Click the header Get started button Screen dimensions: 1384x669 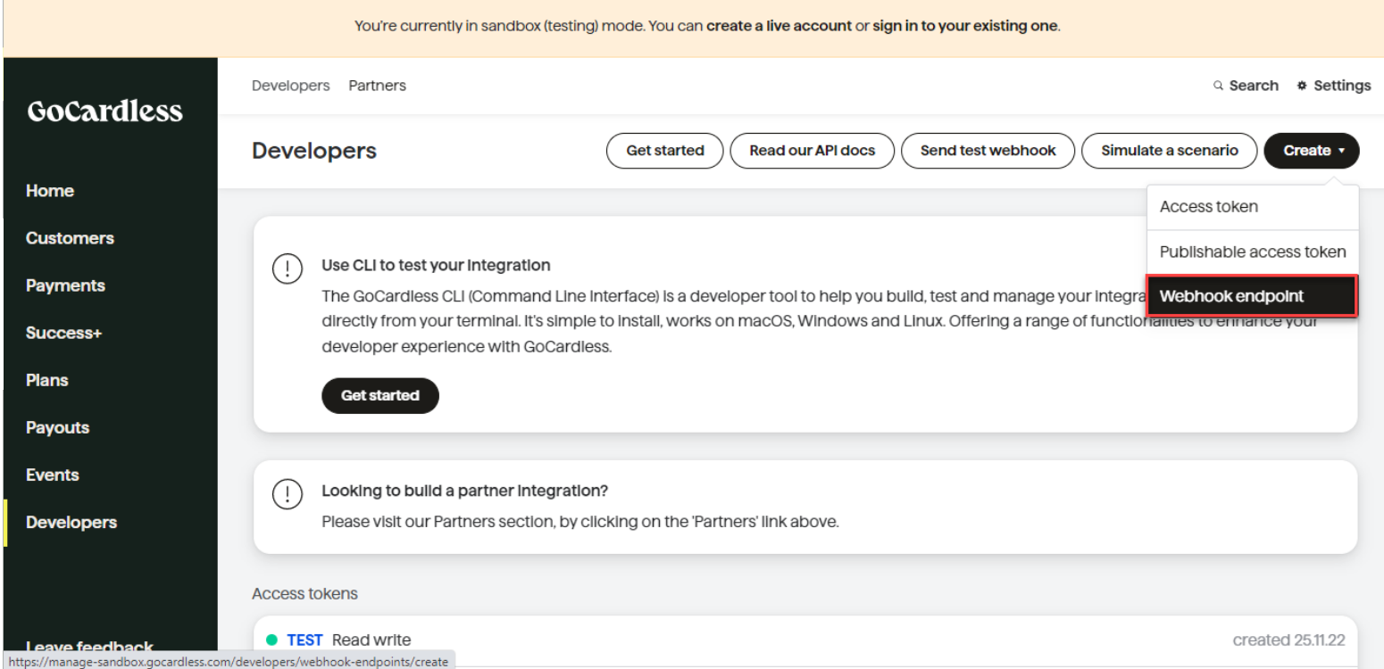(x=665, y=151)
